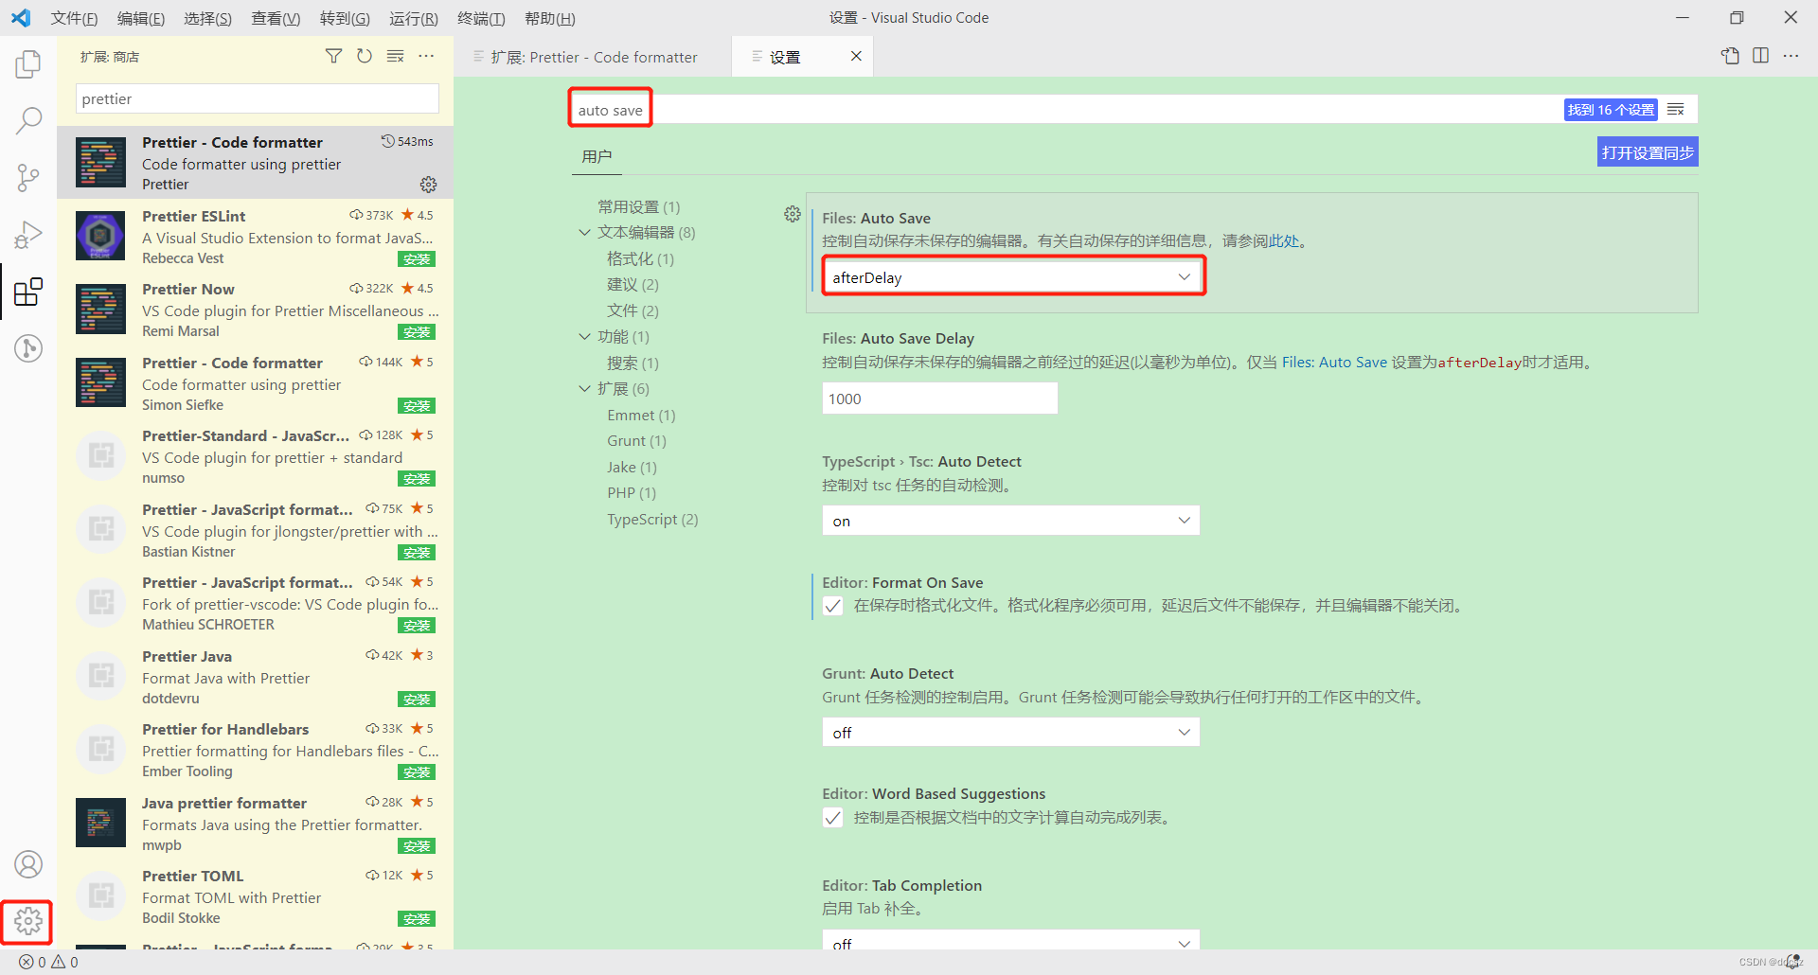Click the extensions search box containing prettier
Screen dimensions: 1818x975
pos(257,98)
